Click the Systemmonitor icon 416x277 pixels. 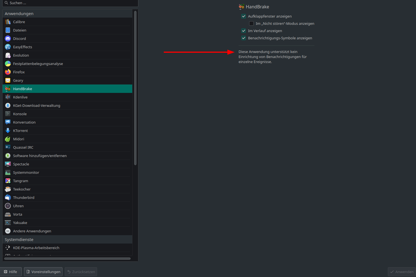tap(8, 172)
